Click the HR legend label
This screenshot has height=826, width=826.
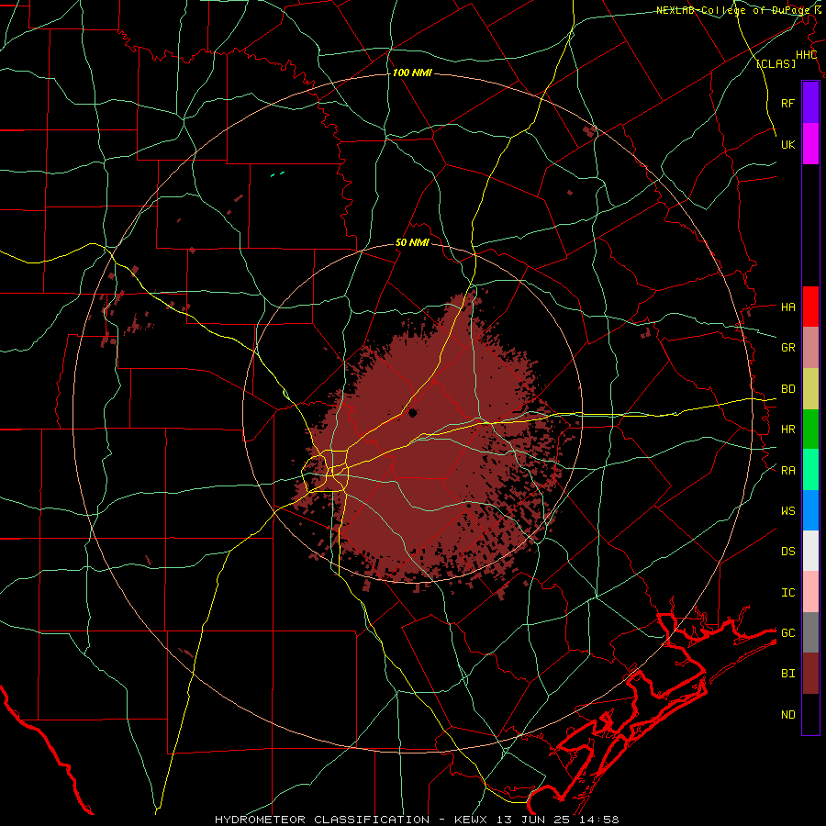click(788, 430)
